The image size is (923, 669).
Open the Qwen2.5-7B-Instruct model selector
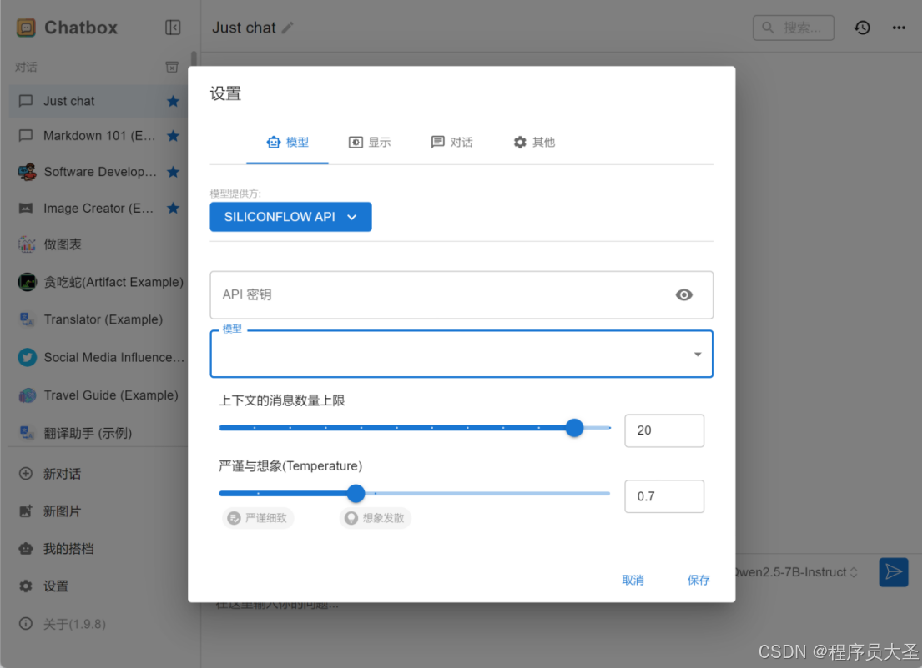[x=798, y=572]
